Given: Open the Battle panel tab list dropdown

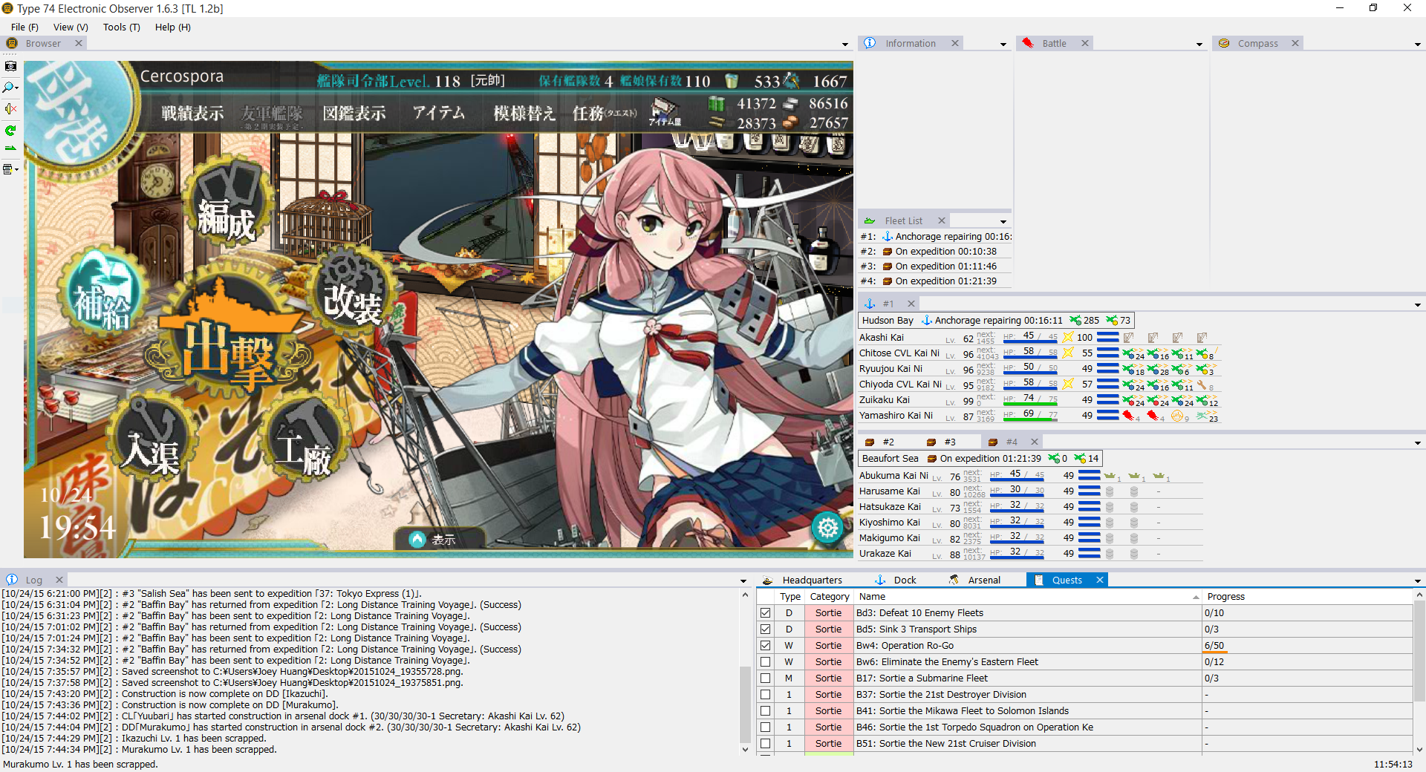Looking at the screenshot, I should [1199, 45].
